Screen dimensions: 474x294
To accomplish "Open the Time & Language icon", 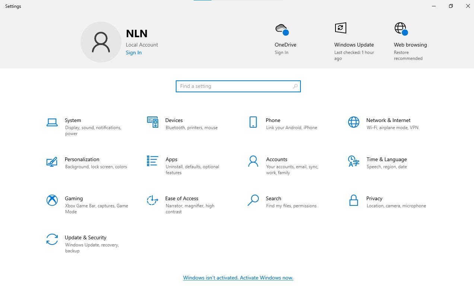I will pos(353,162).
